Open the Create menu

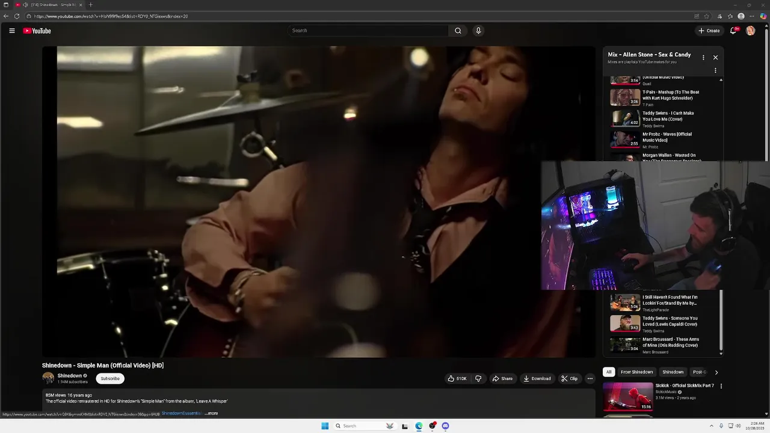[709, 31]
